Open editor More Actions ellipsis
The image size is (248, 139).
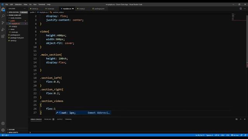(x=245, y=8)
